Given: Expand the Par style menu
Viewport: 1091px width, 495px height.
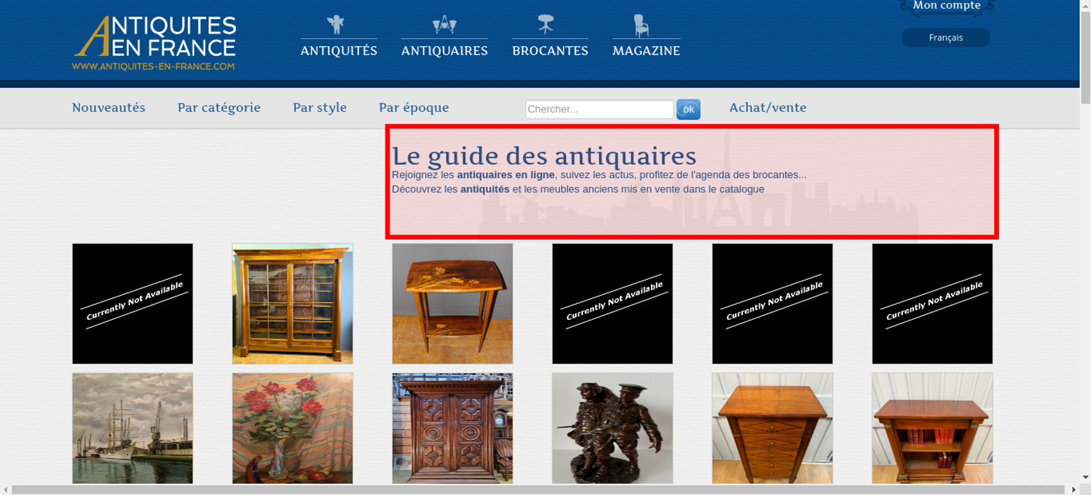Looking at the screenshot, I should pyautogui.click(x=320, y=107).
